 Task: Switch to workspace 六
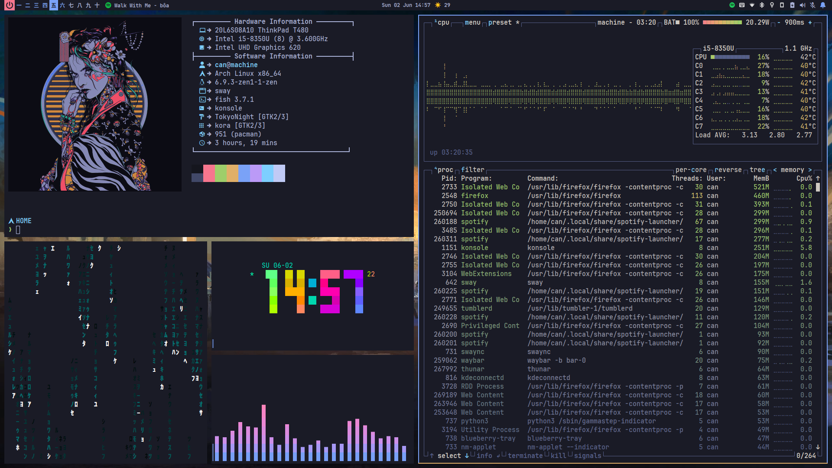tap(62, 5)
